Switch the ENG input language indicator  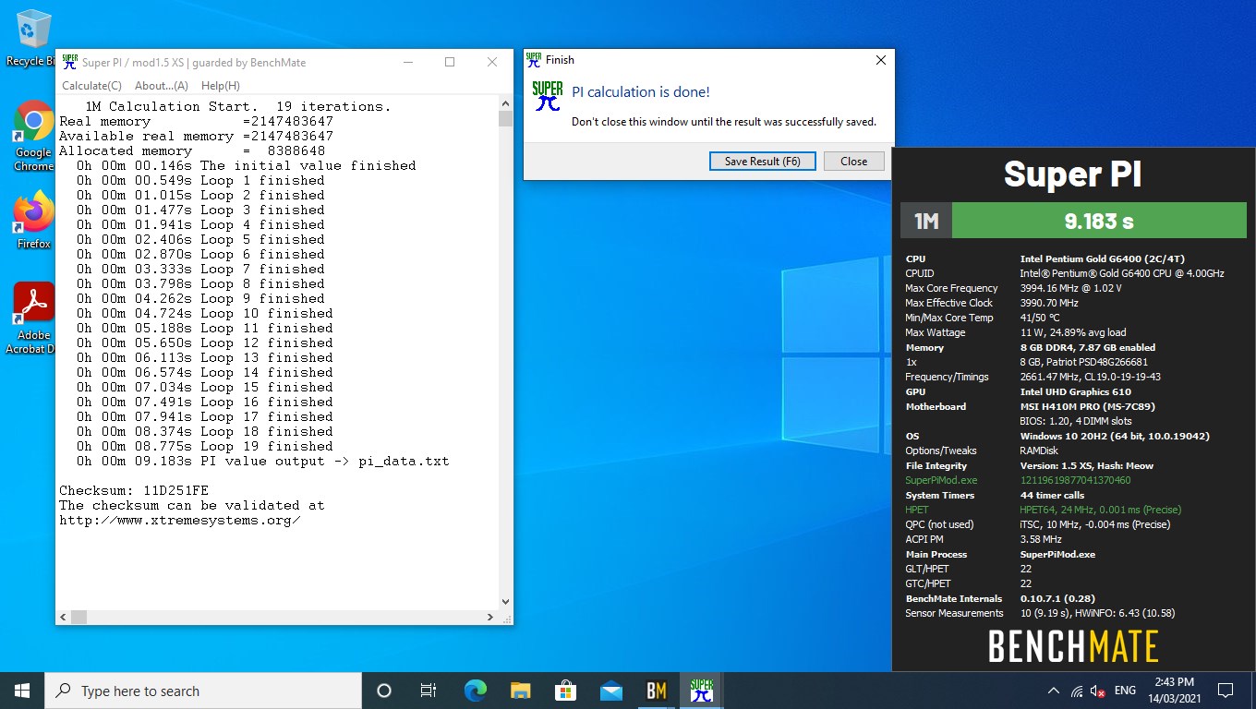pyautogui.click(x=1125, y=691)
